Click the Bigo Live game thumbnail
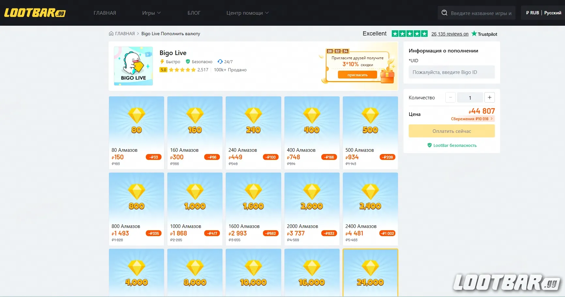The height and width of the screenshot is (297, 565). point(133,66)
